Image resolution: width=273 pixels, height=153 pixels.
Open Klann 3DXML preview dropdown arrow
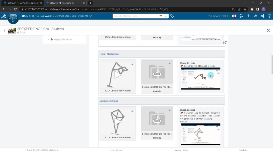(132, 64)
